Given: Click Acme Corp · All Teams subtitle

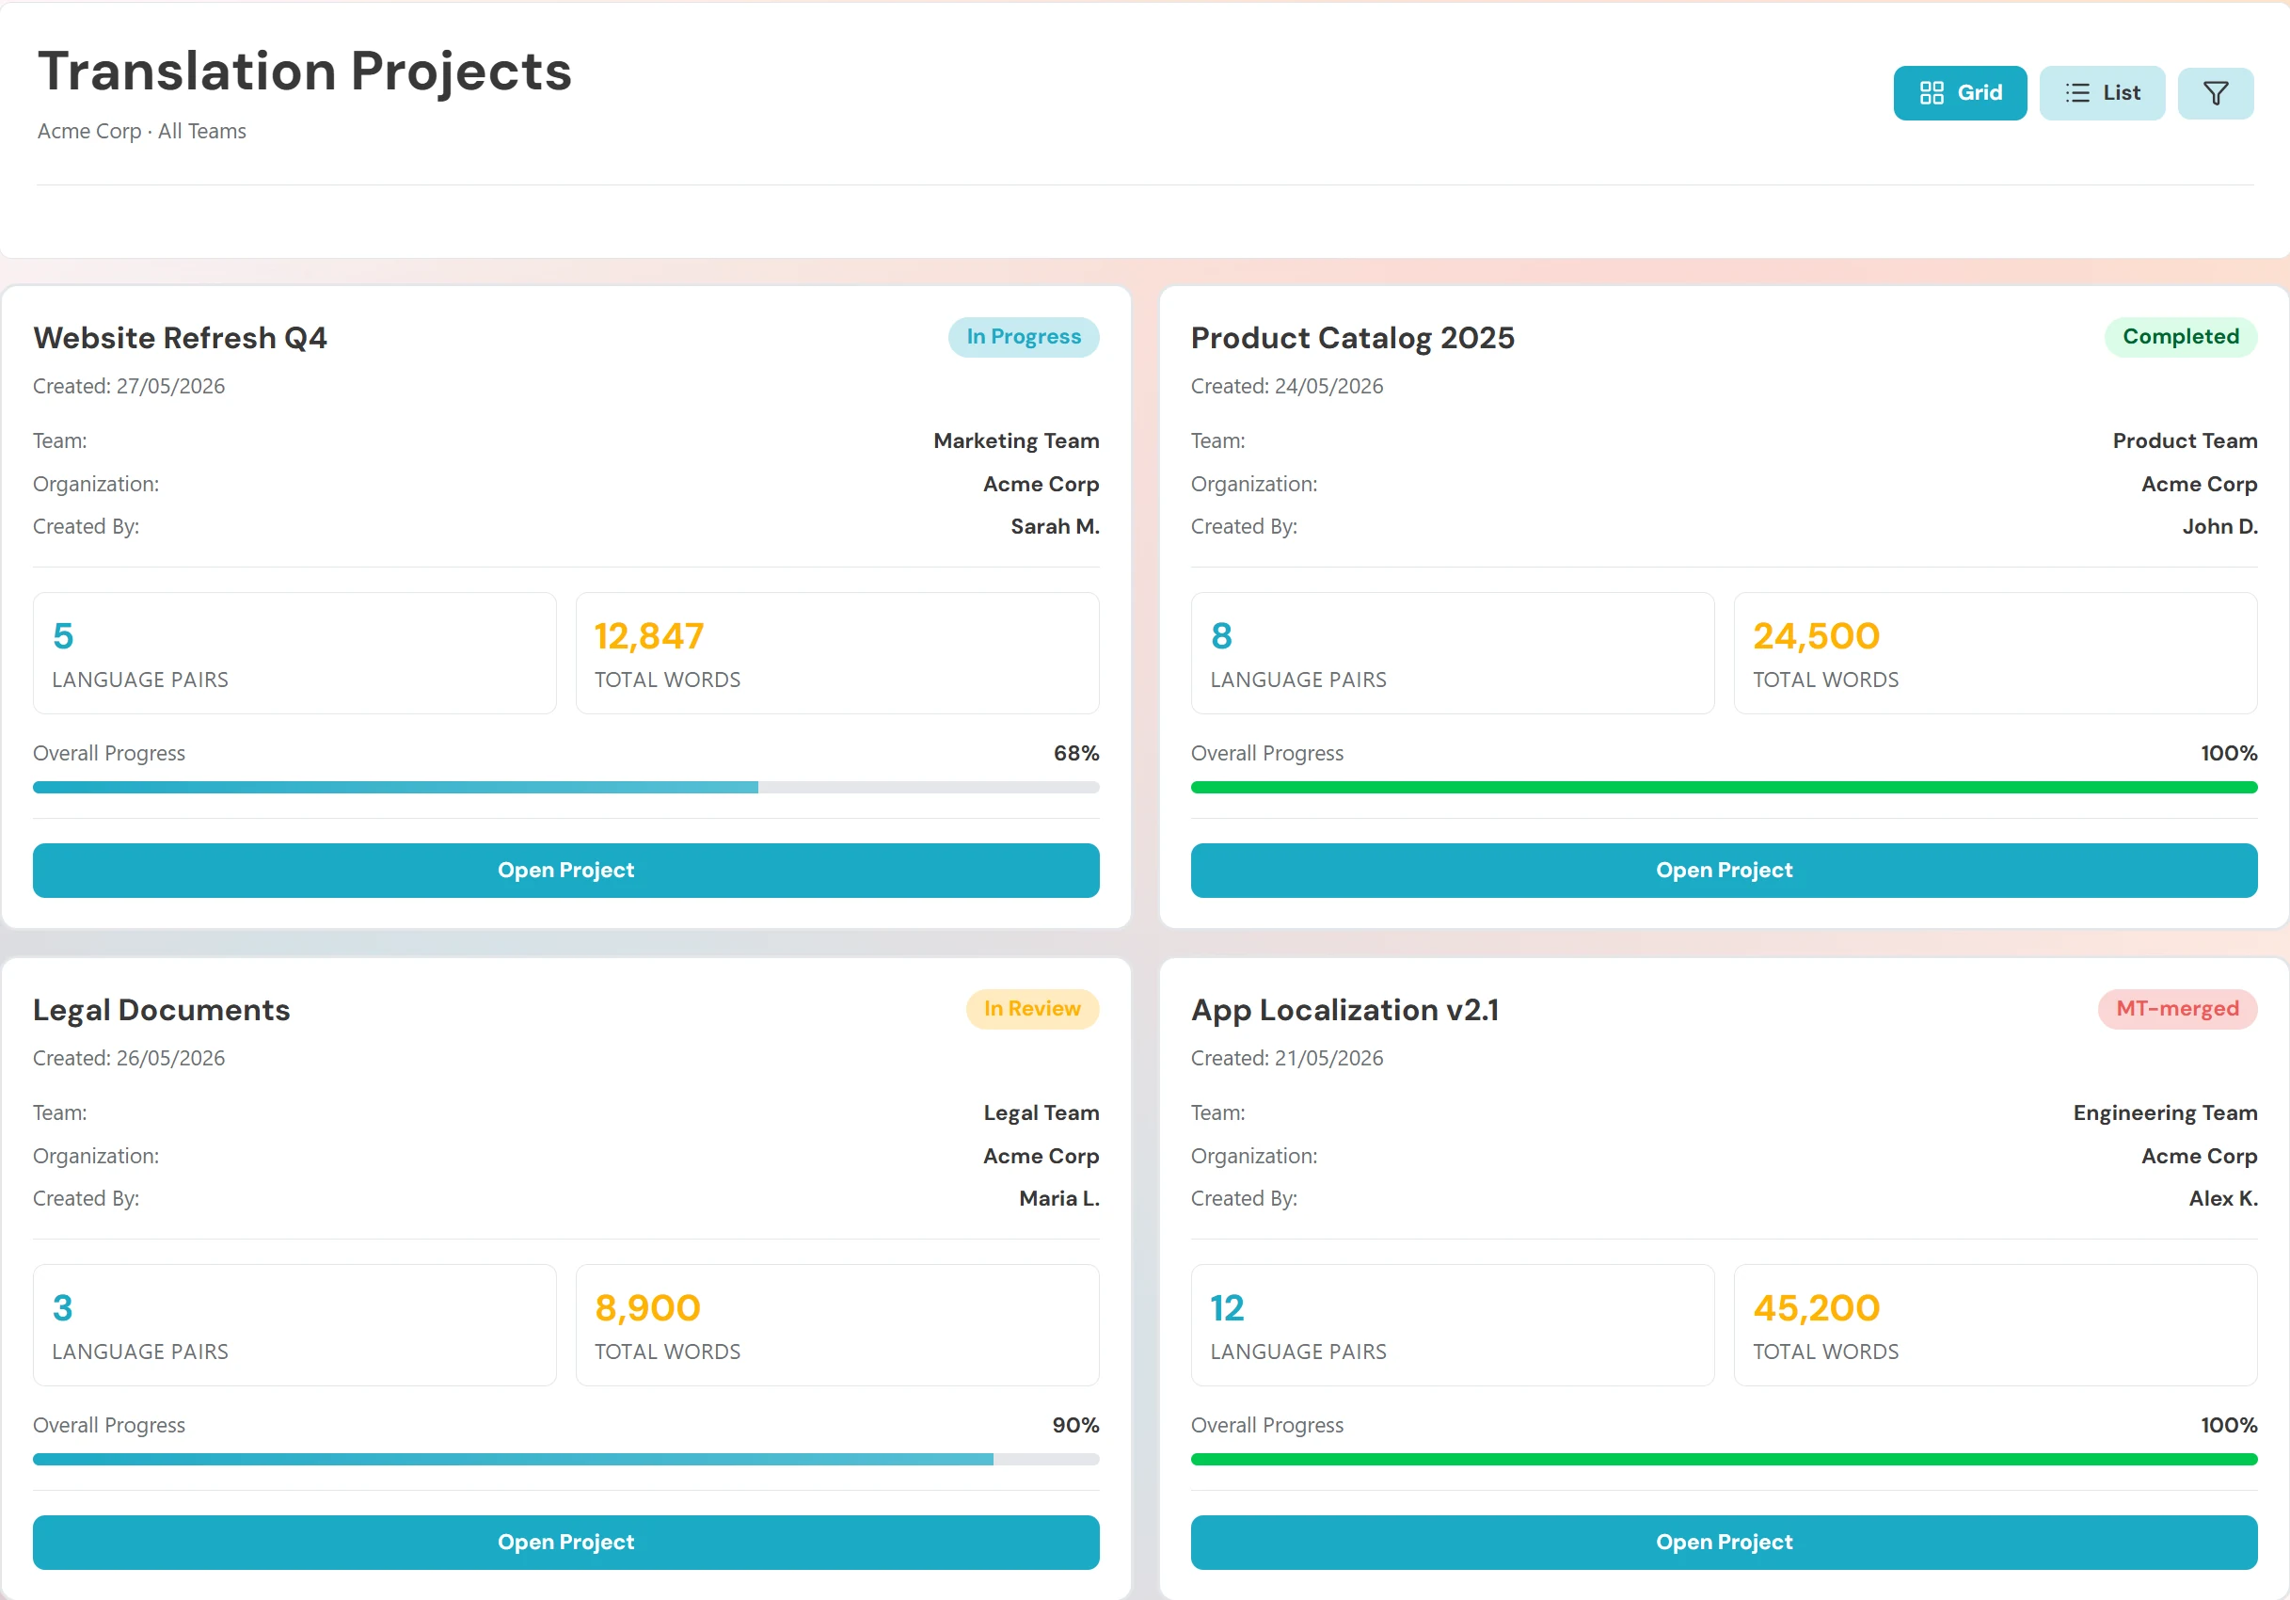Looking at the screenshot, I should 142,132.
